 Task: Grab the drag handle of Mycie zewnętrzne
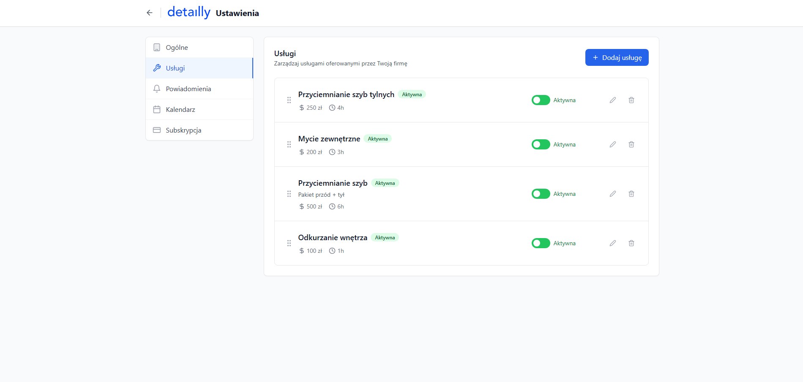tap(289, 144)
